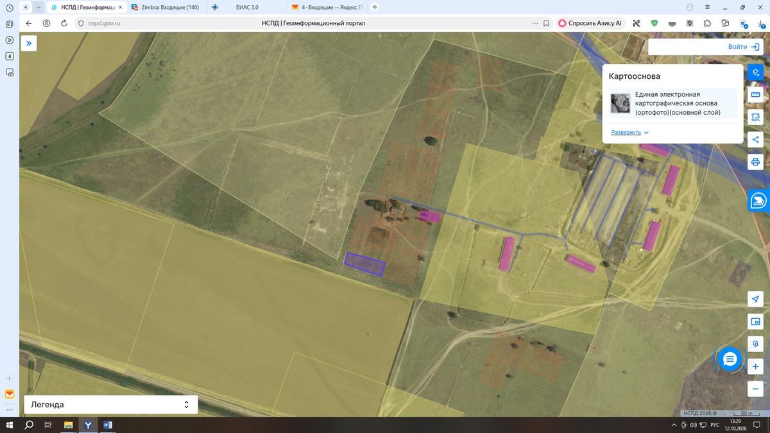
Task: Open the overview mini-map window
Action: (x=756, y=322)
